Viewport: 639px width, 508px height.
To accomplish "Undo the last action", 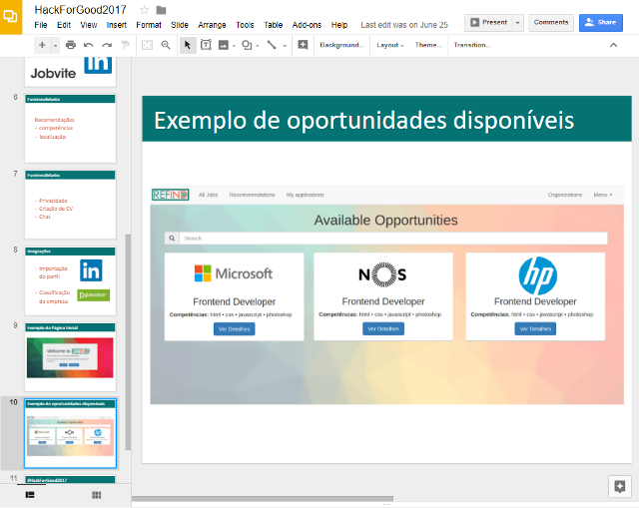I will (x=89, y=45).
